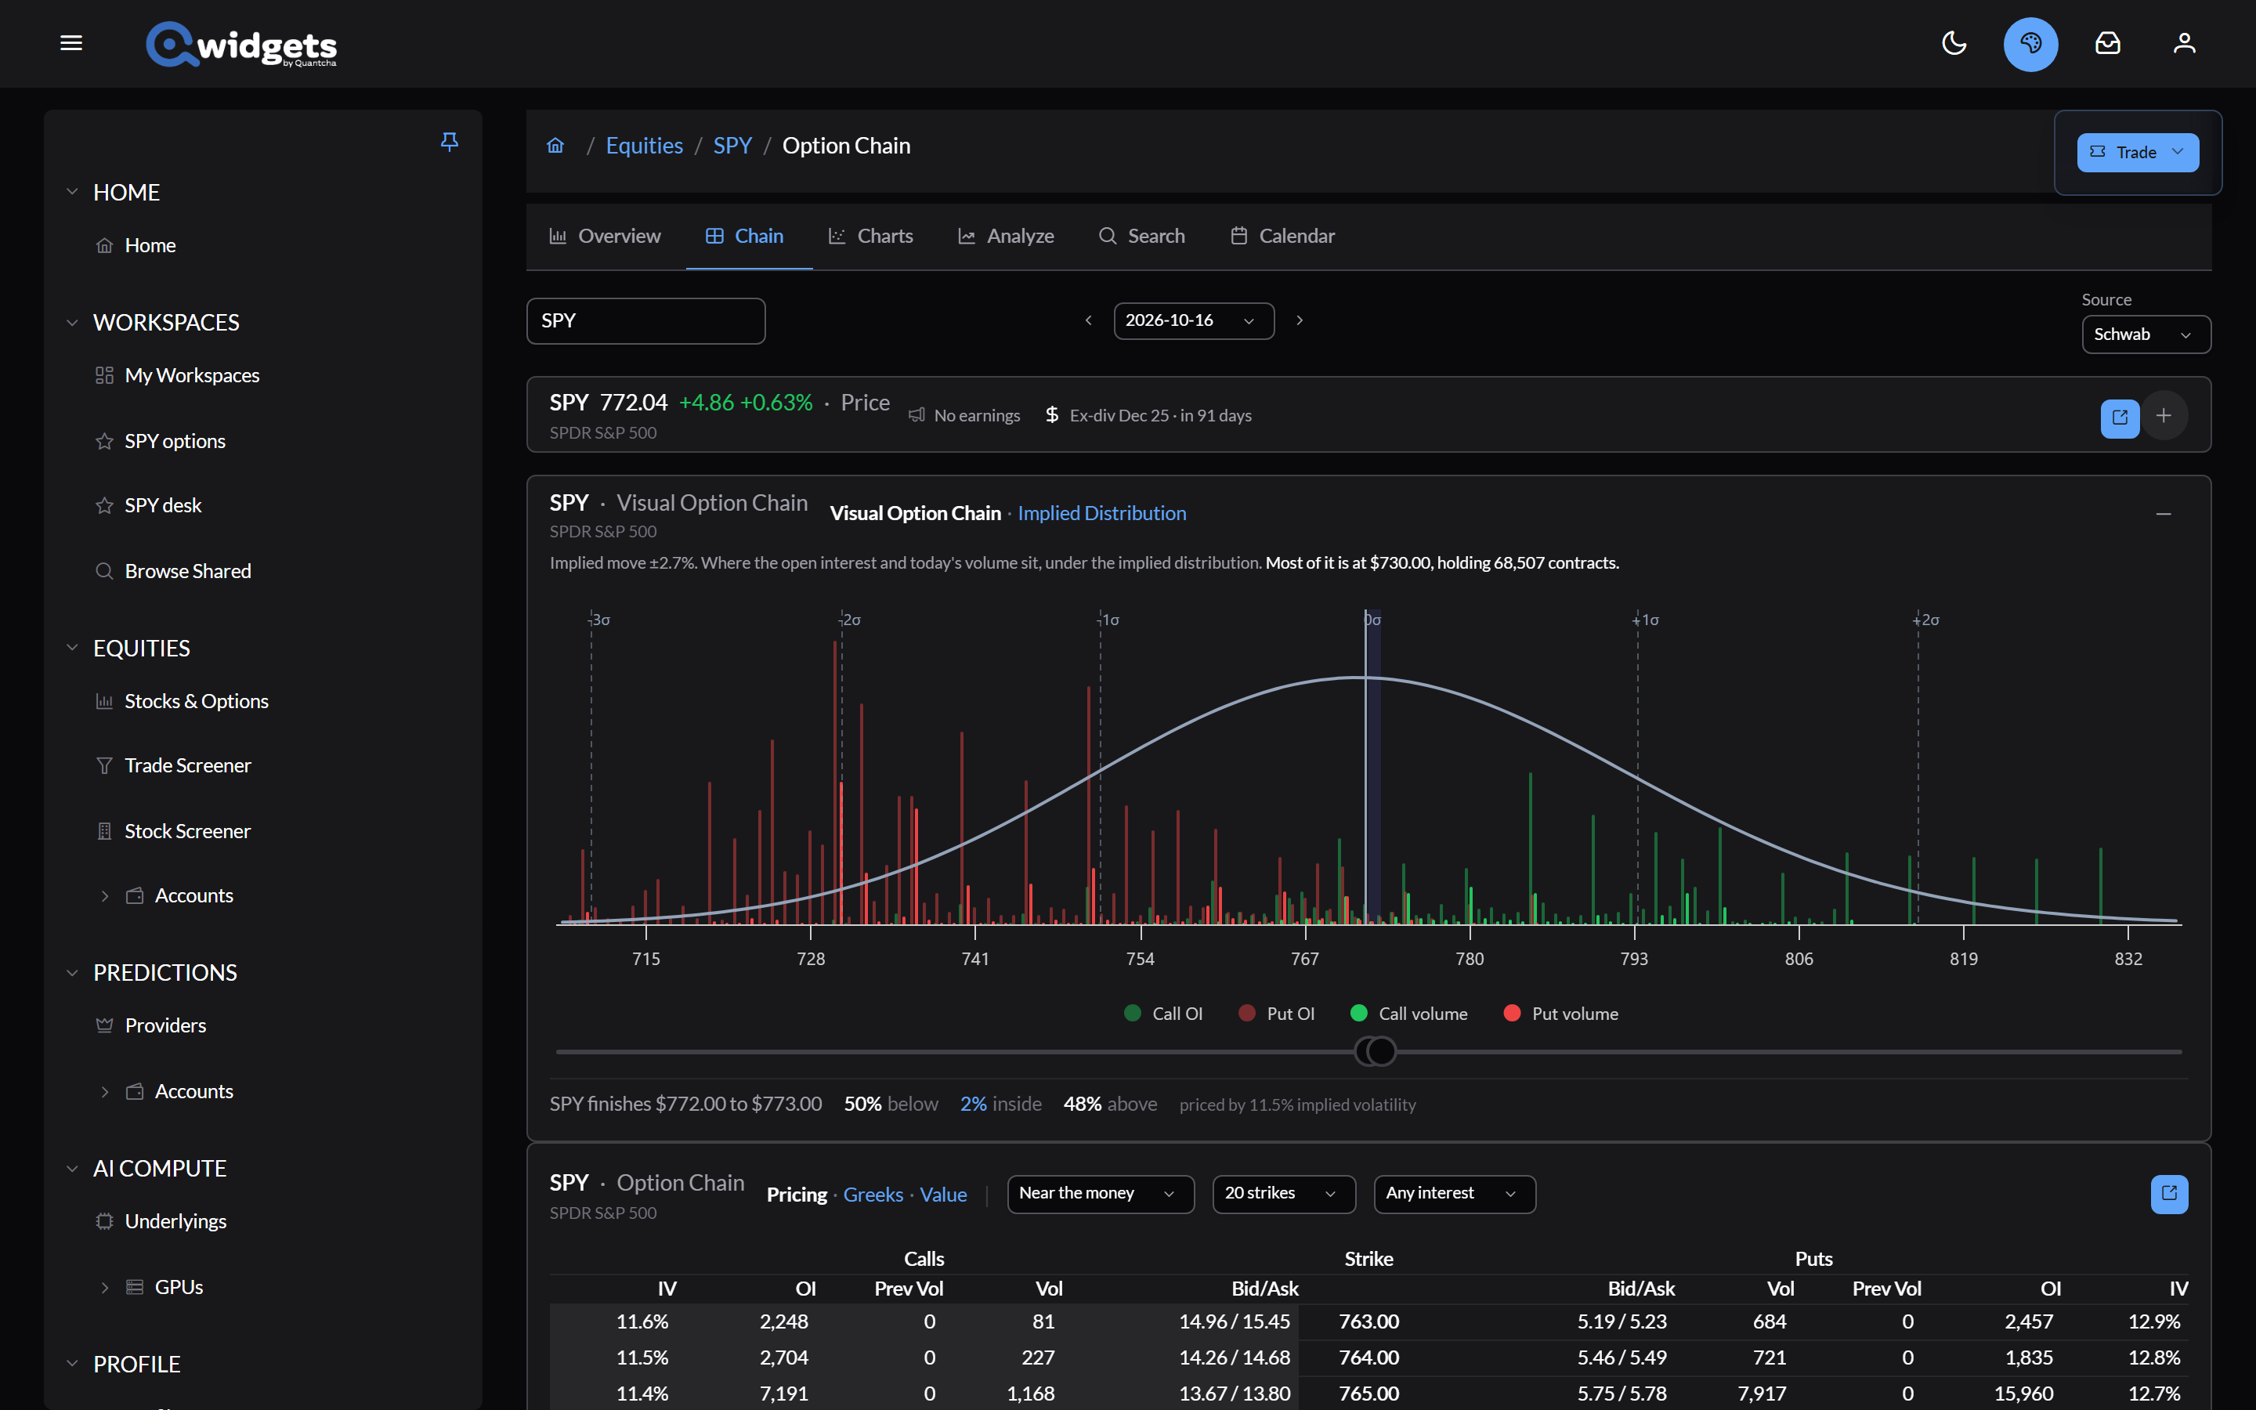Click the home breadcrumb icon
Viewport: 2256px width, 1410px height.
555,146
